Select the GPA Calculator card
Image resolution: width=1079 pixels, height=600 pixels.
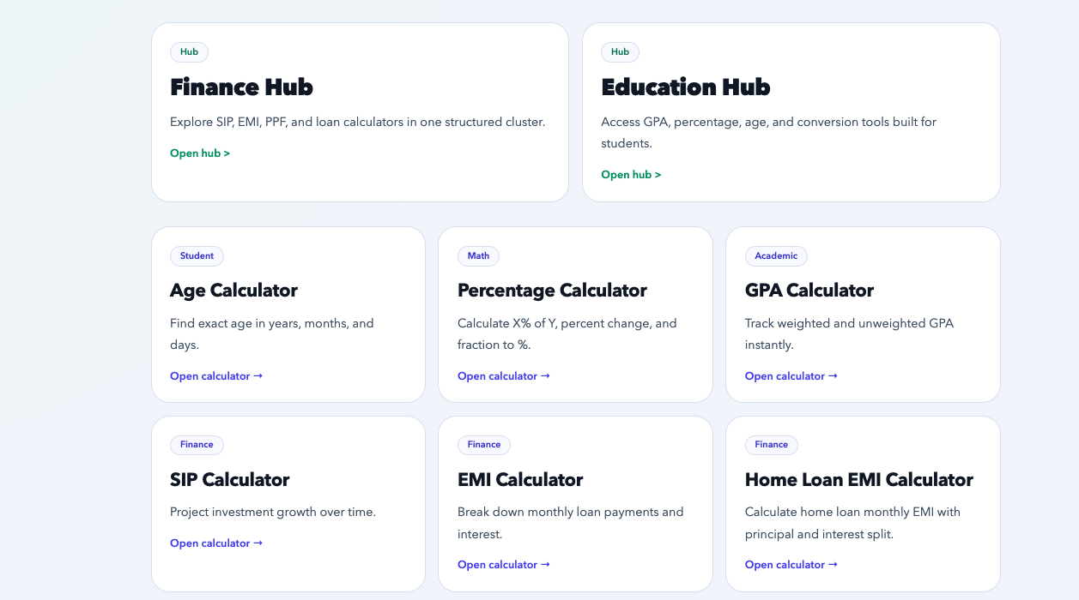tap(863, 314)
